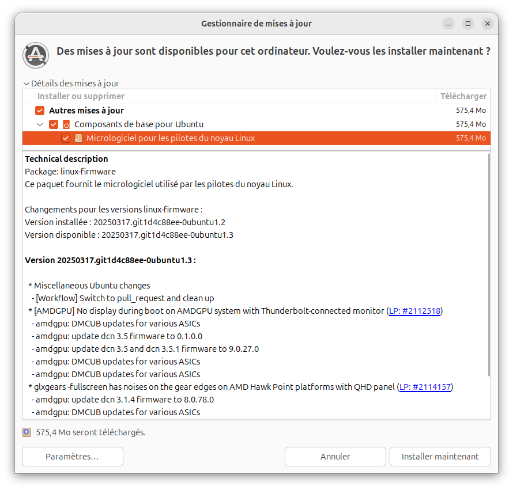Image resolution: width=513 pixels, height=490 pixels.
Task: Collapse the Composants de base tree arrow
Action: 40,124
